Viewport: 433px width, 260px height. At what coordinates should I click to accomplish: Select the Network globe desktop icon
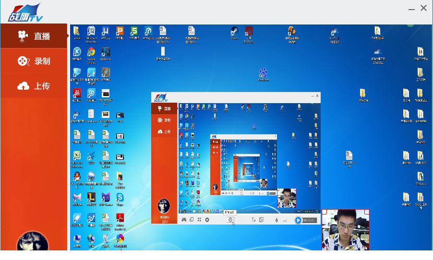tap(91, 241)
